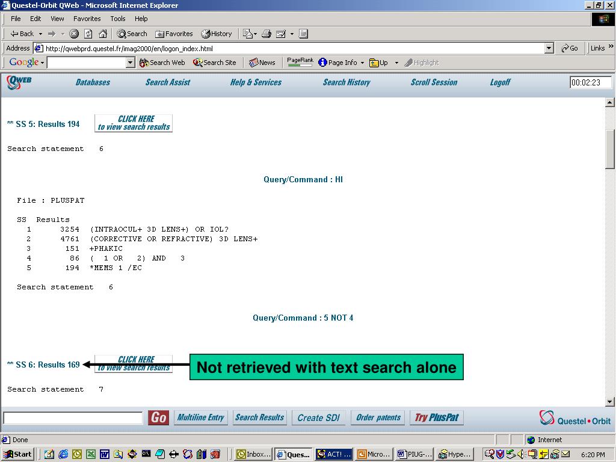
Task: Click the Logoff link
Action: coord(500,82)
